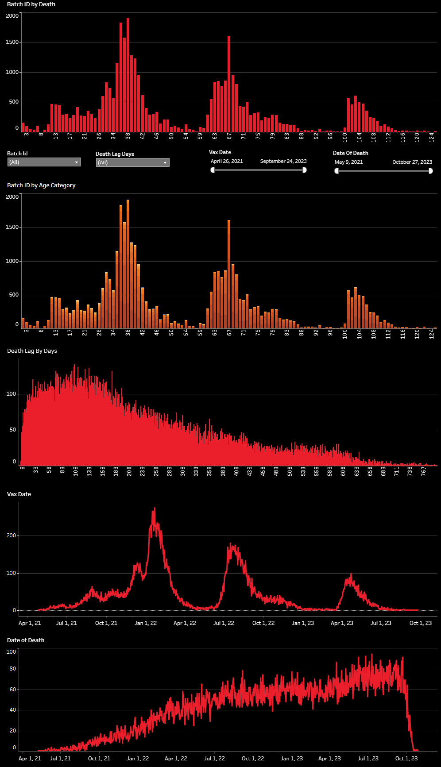Select the 'Date of Death' title of the bottom chart
The width and height of the screenshot is (441, 767).
coord(26,640)
